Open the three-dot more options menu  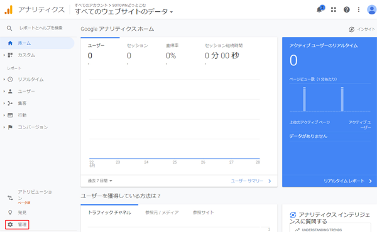(x=359, y=9)
